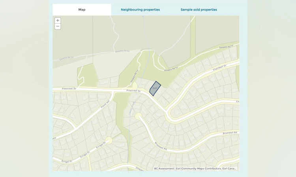Click the Errigal Pl label near cul-de-sac
Viewport: 296px width, 177px height.
click(101, 145)
